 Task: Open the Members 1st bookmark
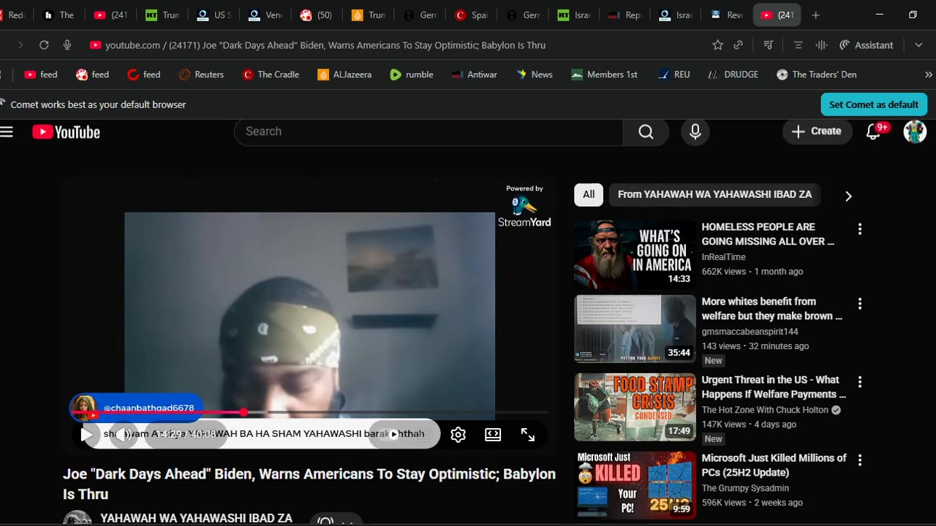point(605,75)
